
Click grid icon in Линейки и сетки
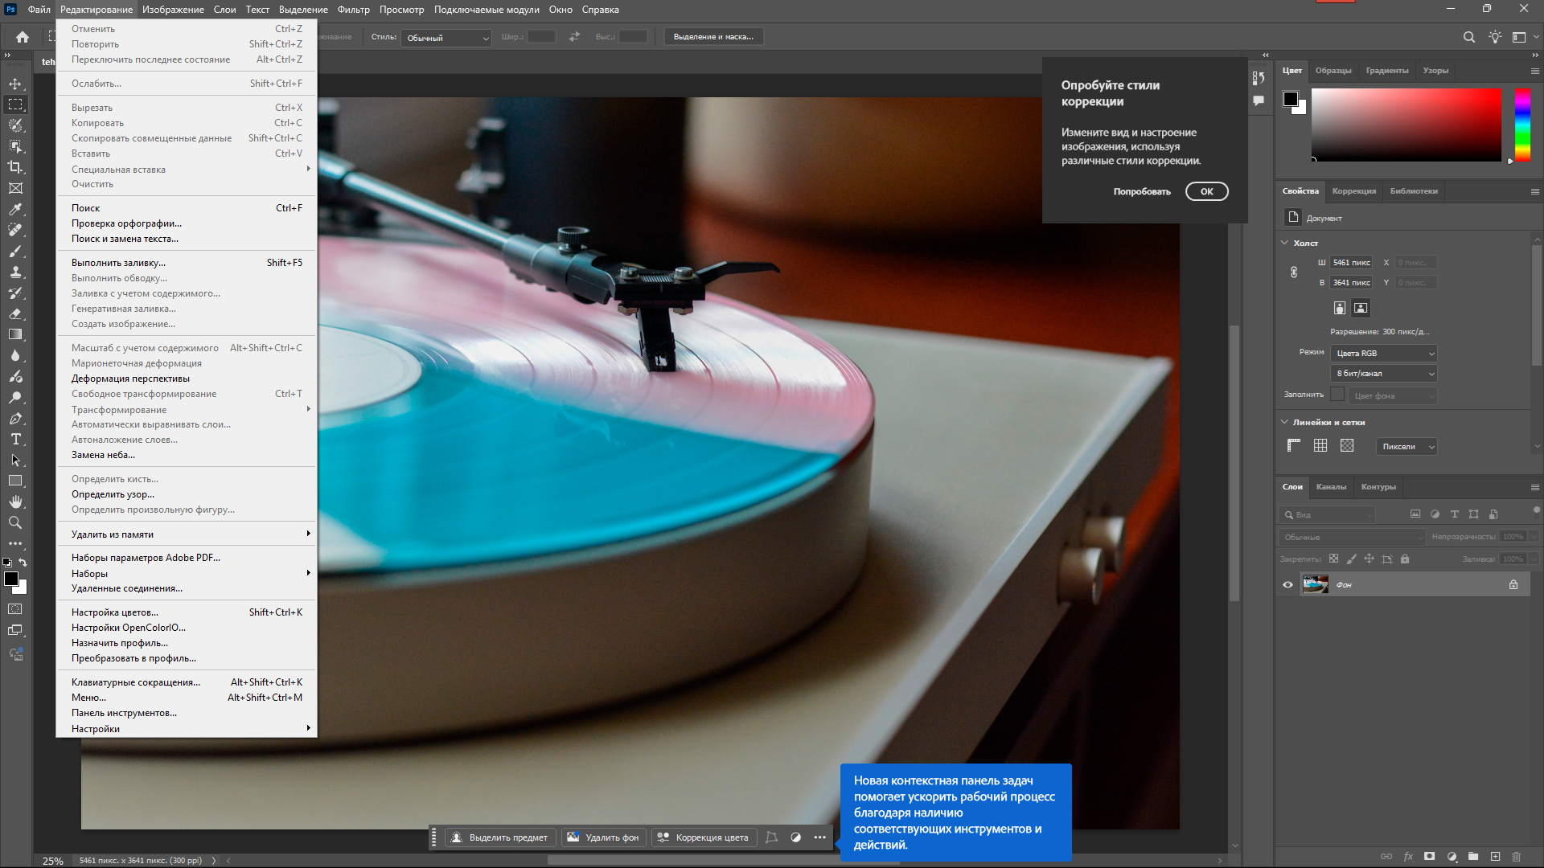1320,446
